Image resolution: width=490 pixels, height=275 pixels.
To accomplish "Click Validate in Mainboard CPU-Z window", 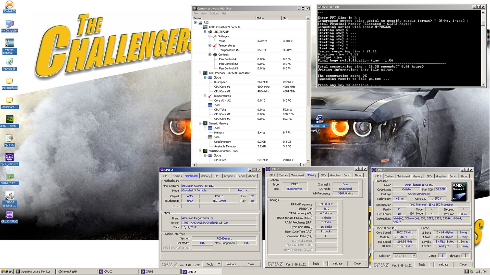I will 231,264.
